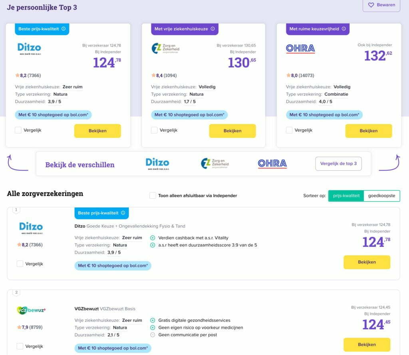Click Bewaren button to save results

tap(381, 5)
